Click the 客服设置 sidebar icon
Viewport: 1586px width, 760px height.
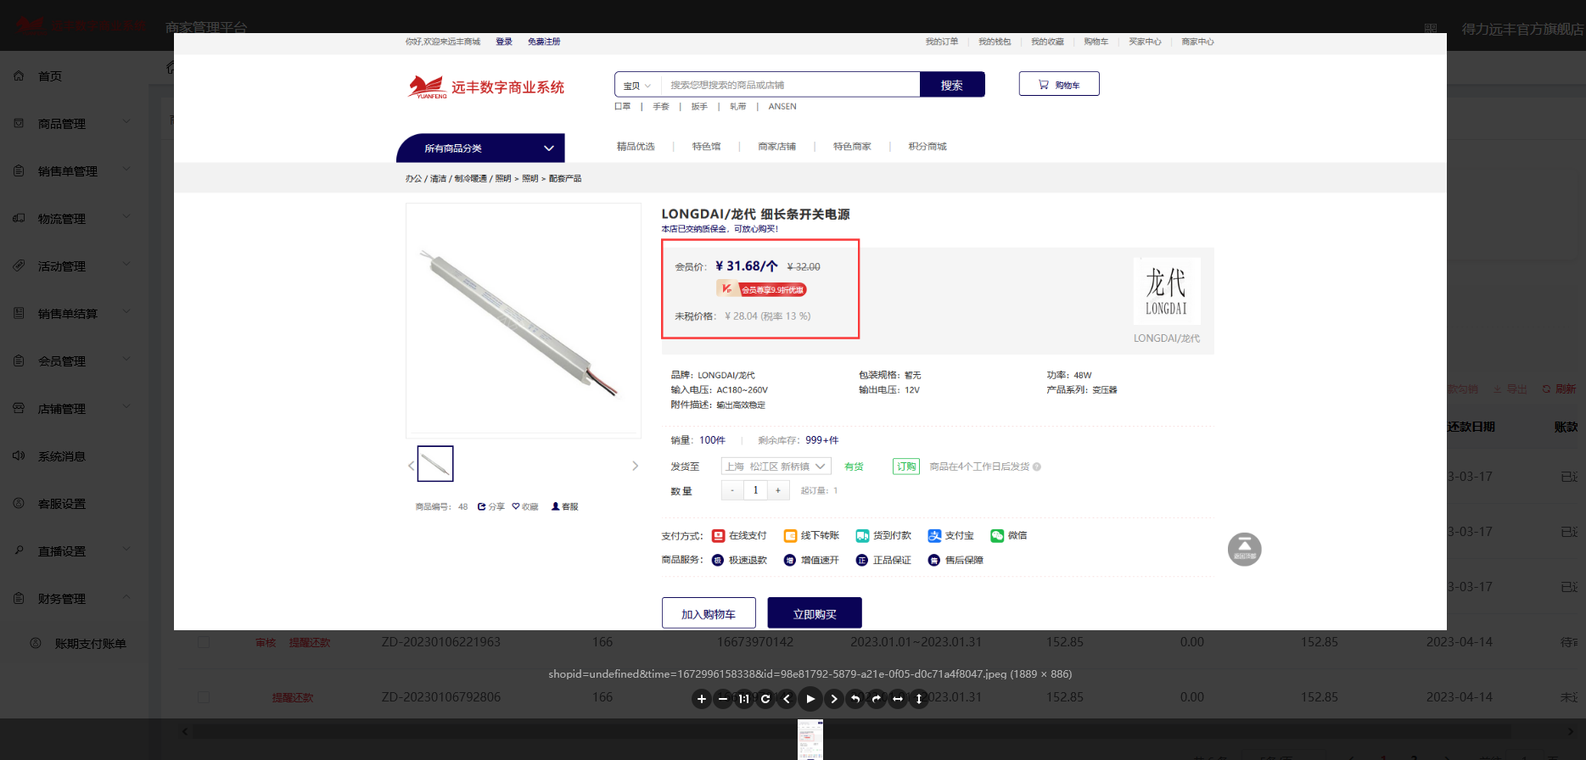(19, 503)
